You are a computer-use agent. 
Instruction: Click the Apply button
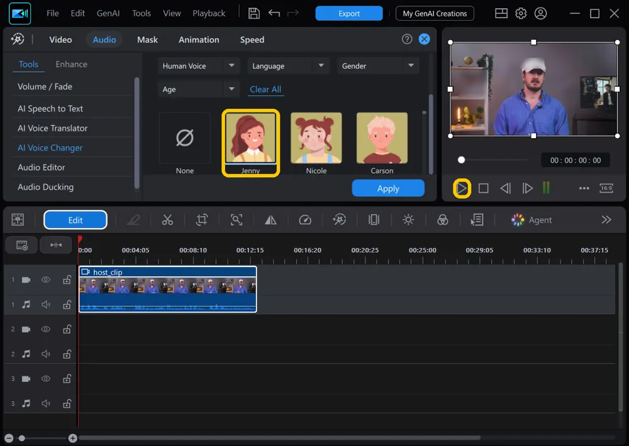388,188
